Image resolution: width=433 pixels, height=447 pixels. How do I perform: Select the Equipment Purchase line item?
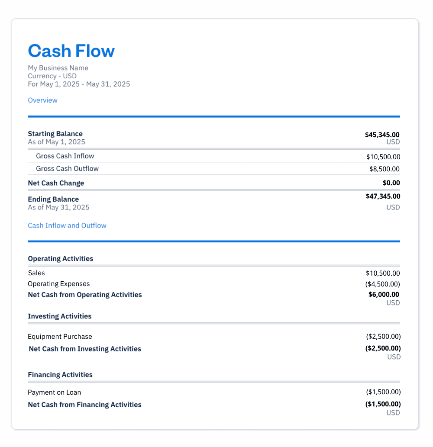60,337
